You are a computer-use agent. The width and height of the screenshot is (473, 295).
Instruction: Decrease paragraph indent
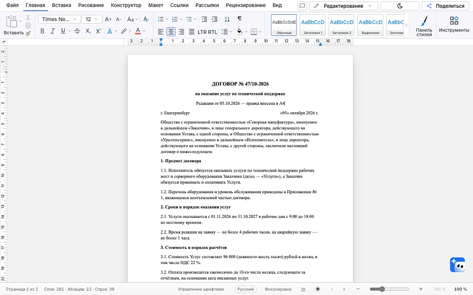point(204,19)
